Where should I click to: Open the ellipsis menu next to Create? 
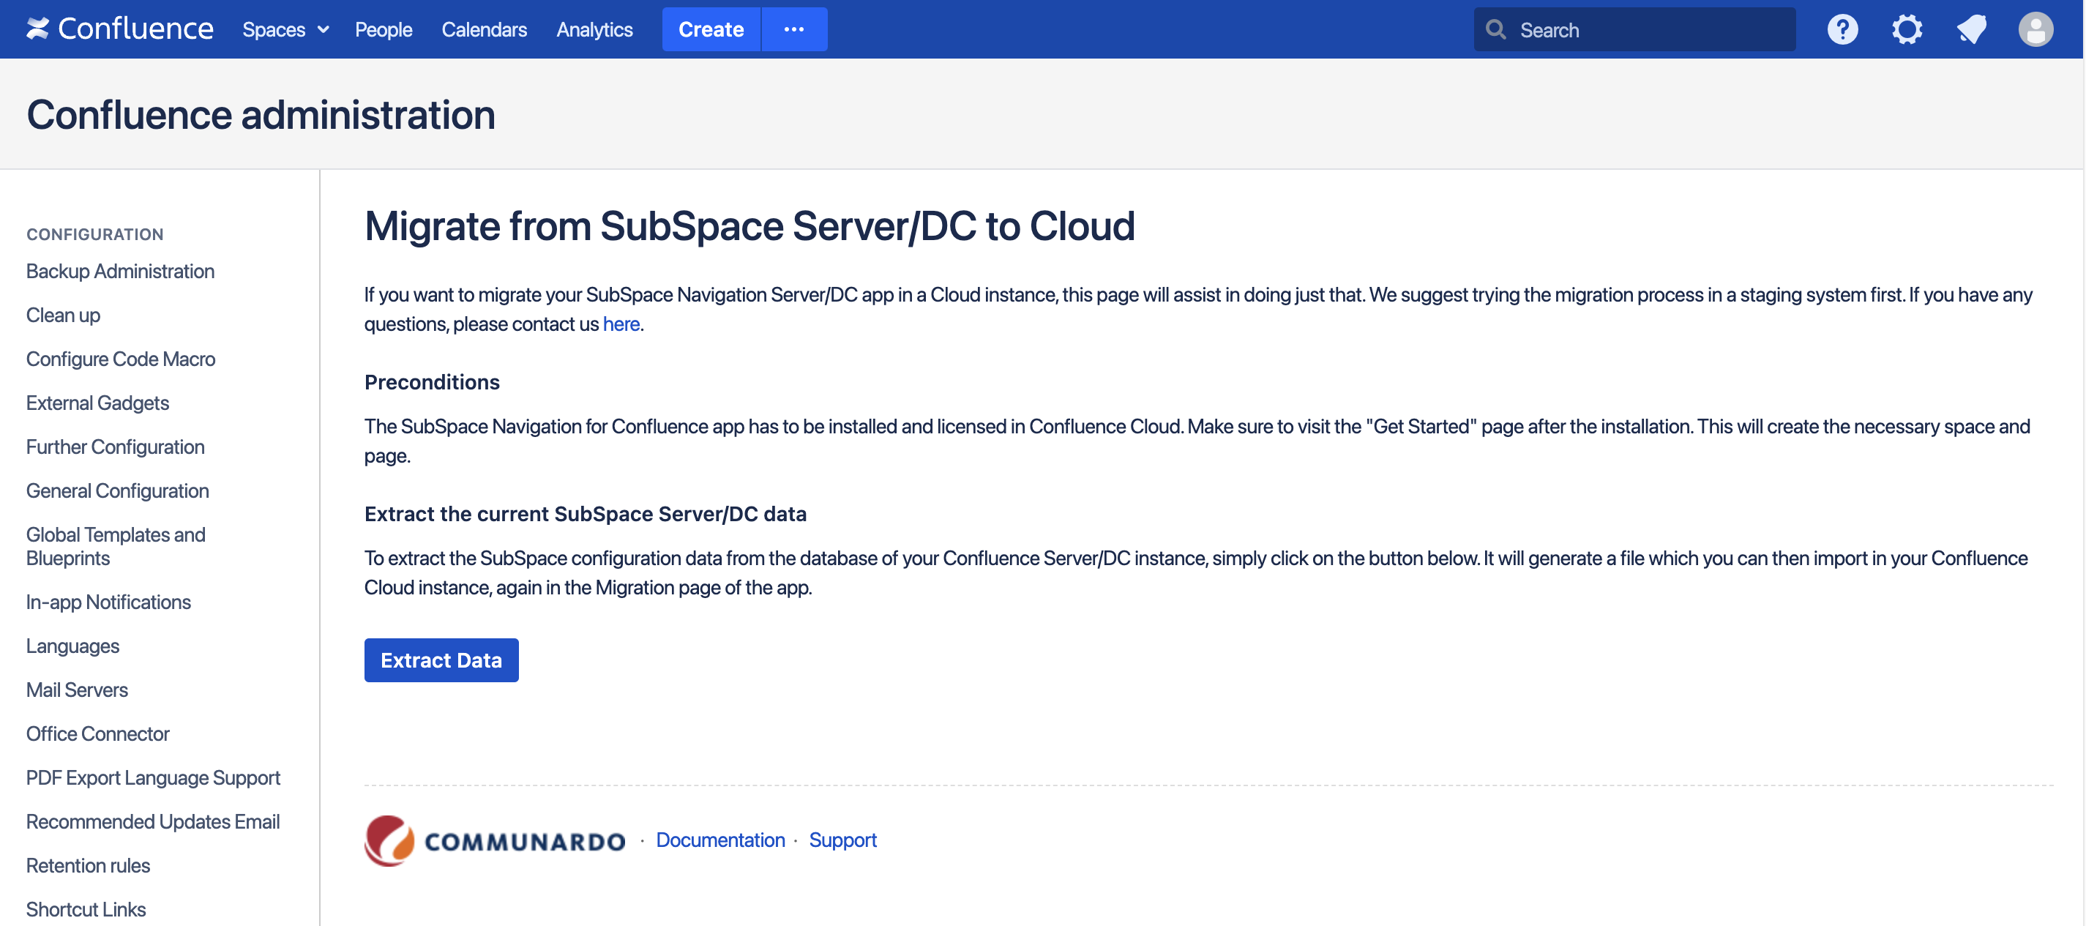pyautogui.click(x=793, y=29)
